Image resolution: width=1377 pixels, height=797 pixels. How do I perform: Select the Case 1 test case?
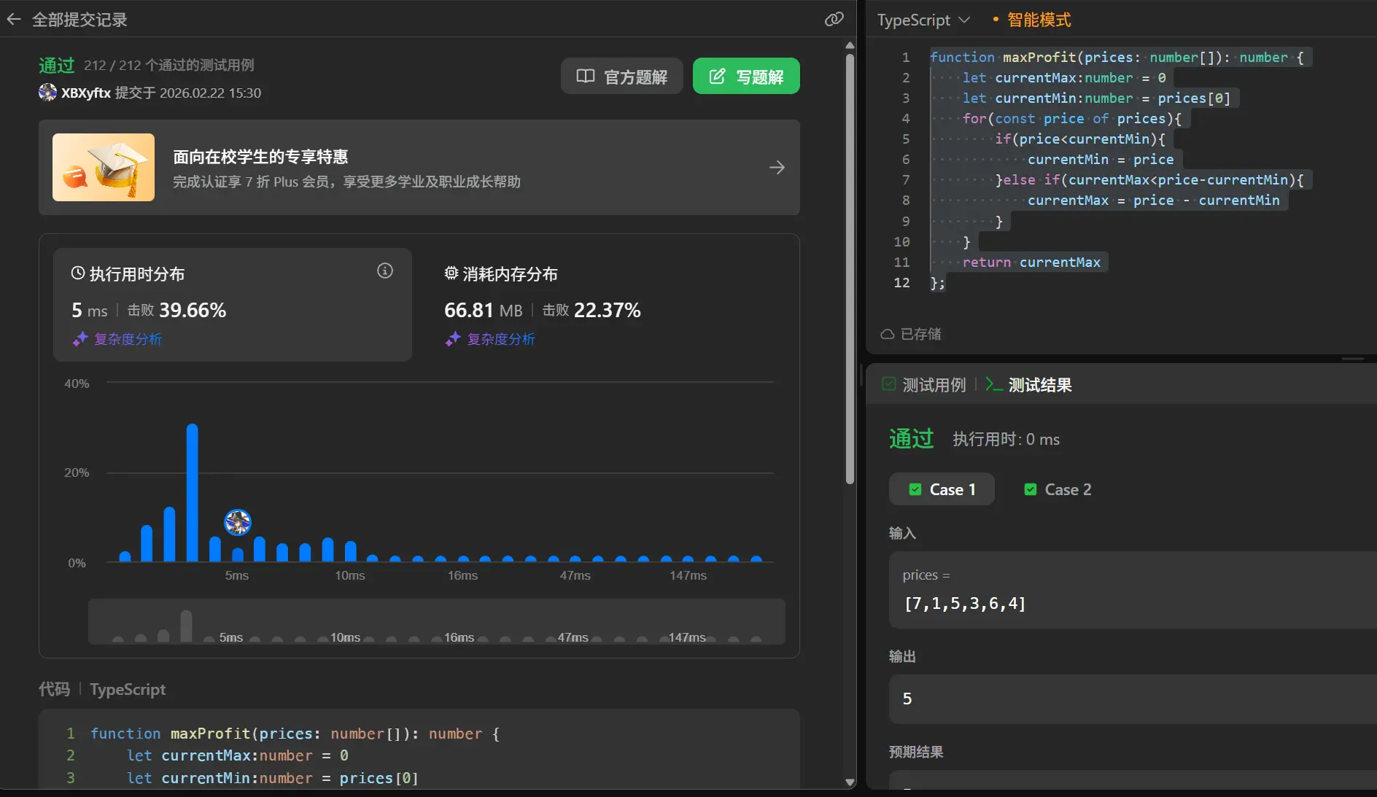click(942, 489)
